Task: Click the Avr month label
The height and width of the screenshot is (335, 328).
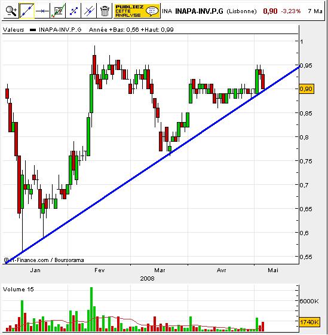Action: (x=221, y=270)
